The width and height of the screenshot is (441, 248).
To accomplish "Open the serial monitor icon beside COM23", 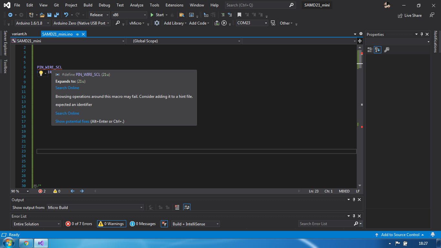I will coord(273,23).
